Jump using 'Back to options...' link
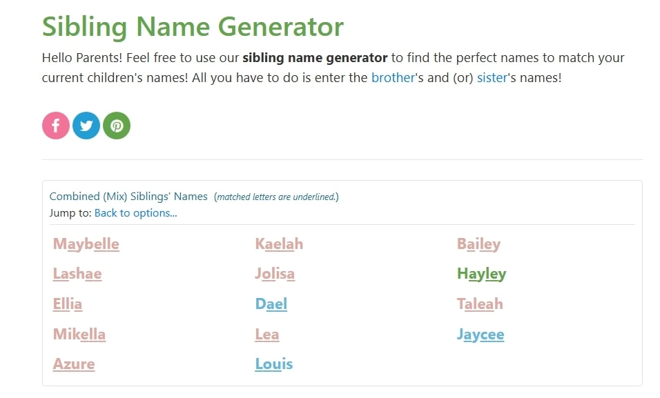 pyautogui.click(x=135, y=212)
